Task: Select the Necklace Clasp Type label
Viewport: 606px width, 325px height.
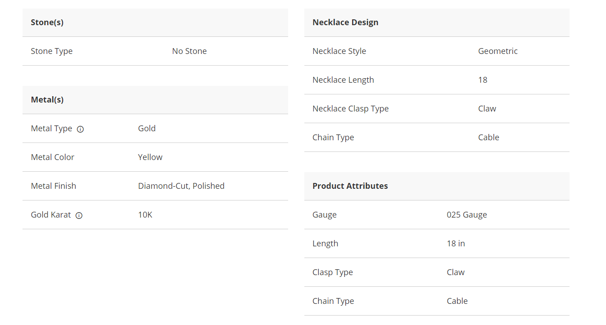Action: click(x=350, y=109)
